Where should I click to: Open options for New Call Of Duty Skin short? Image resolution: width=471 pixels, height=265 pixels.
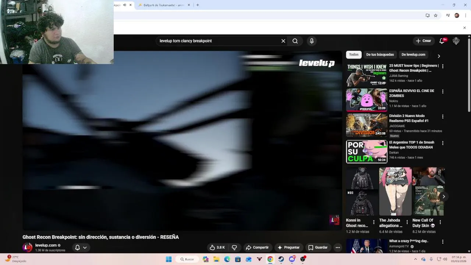point(440,222)
